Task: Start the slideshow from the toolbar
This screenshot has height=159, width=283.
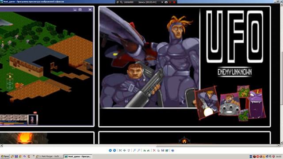Action: [x=129, y=150]
